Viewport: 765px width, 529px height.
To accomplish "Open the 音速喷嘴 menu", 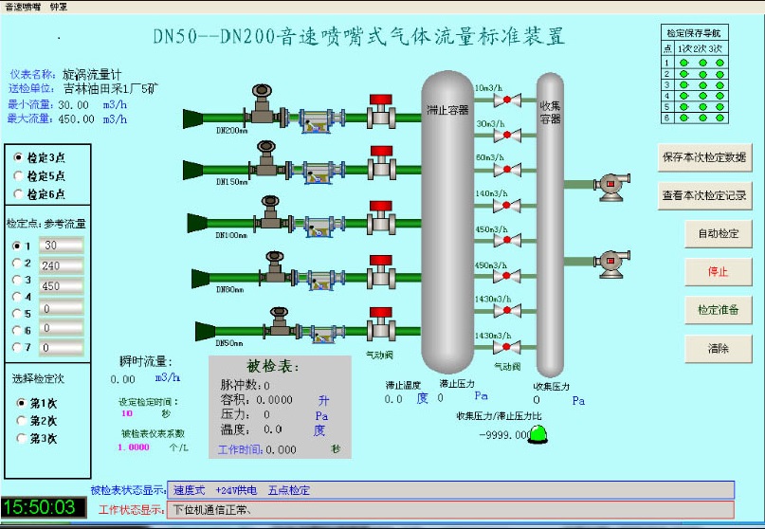I will [22, 6].
